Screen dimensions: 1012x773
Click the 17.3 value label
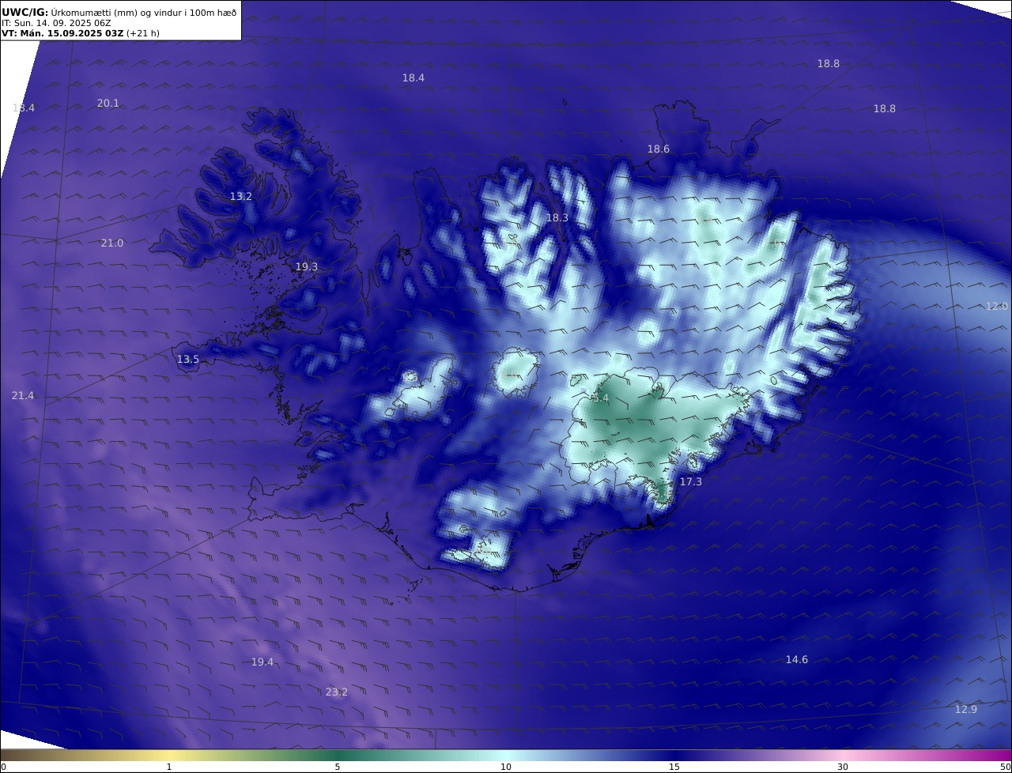click(691, 482)
